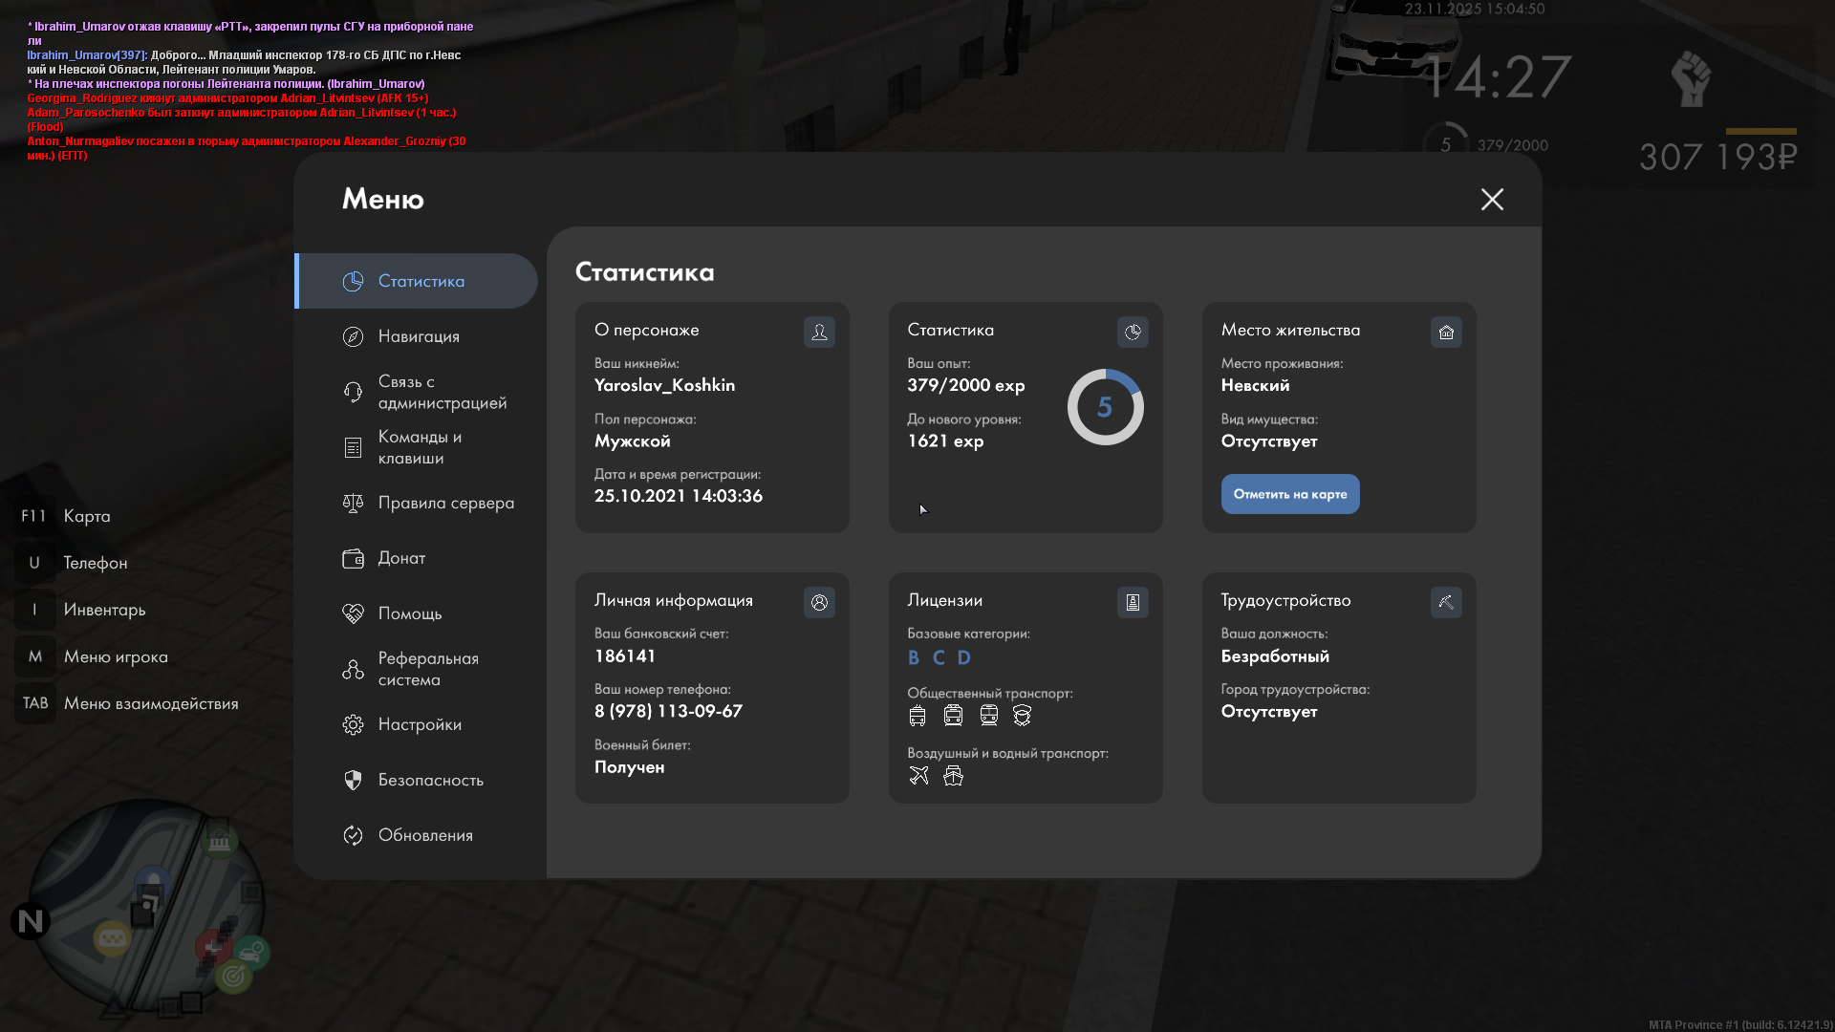Close the Меню window with X
The image size is (1835, 1032).
pyautogui.click(x=1492, y=199)
